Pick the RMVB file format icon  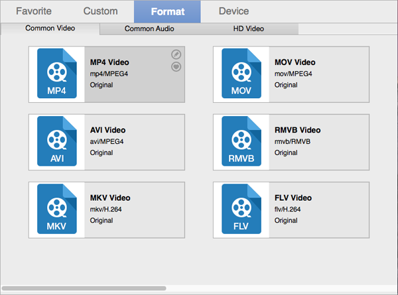241,142
